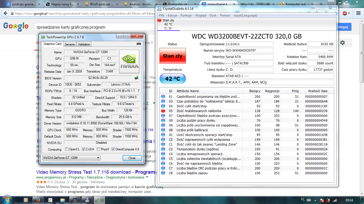Click the clock showing 03:14
364x204 pixels.
[x=350, y=200]
